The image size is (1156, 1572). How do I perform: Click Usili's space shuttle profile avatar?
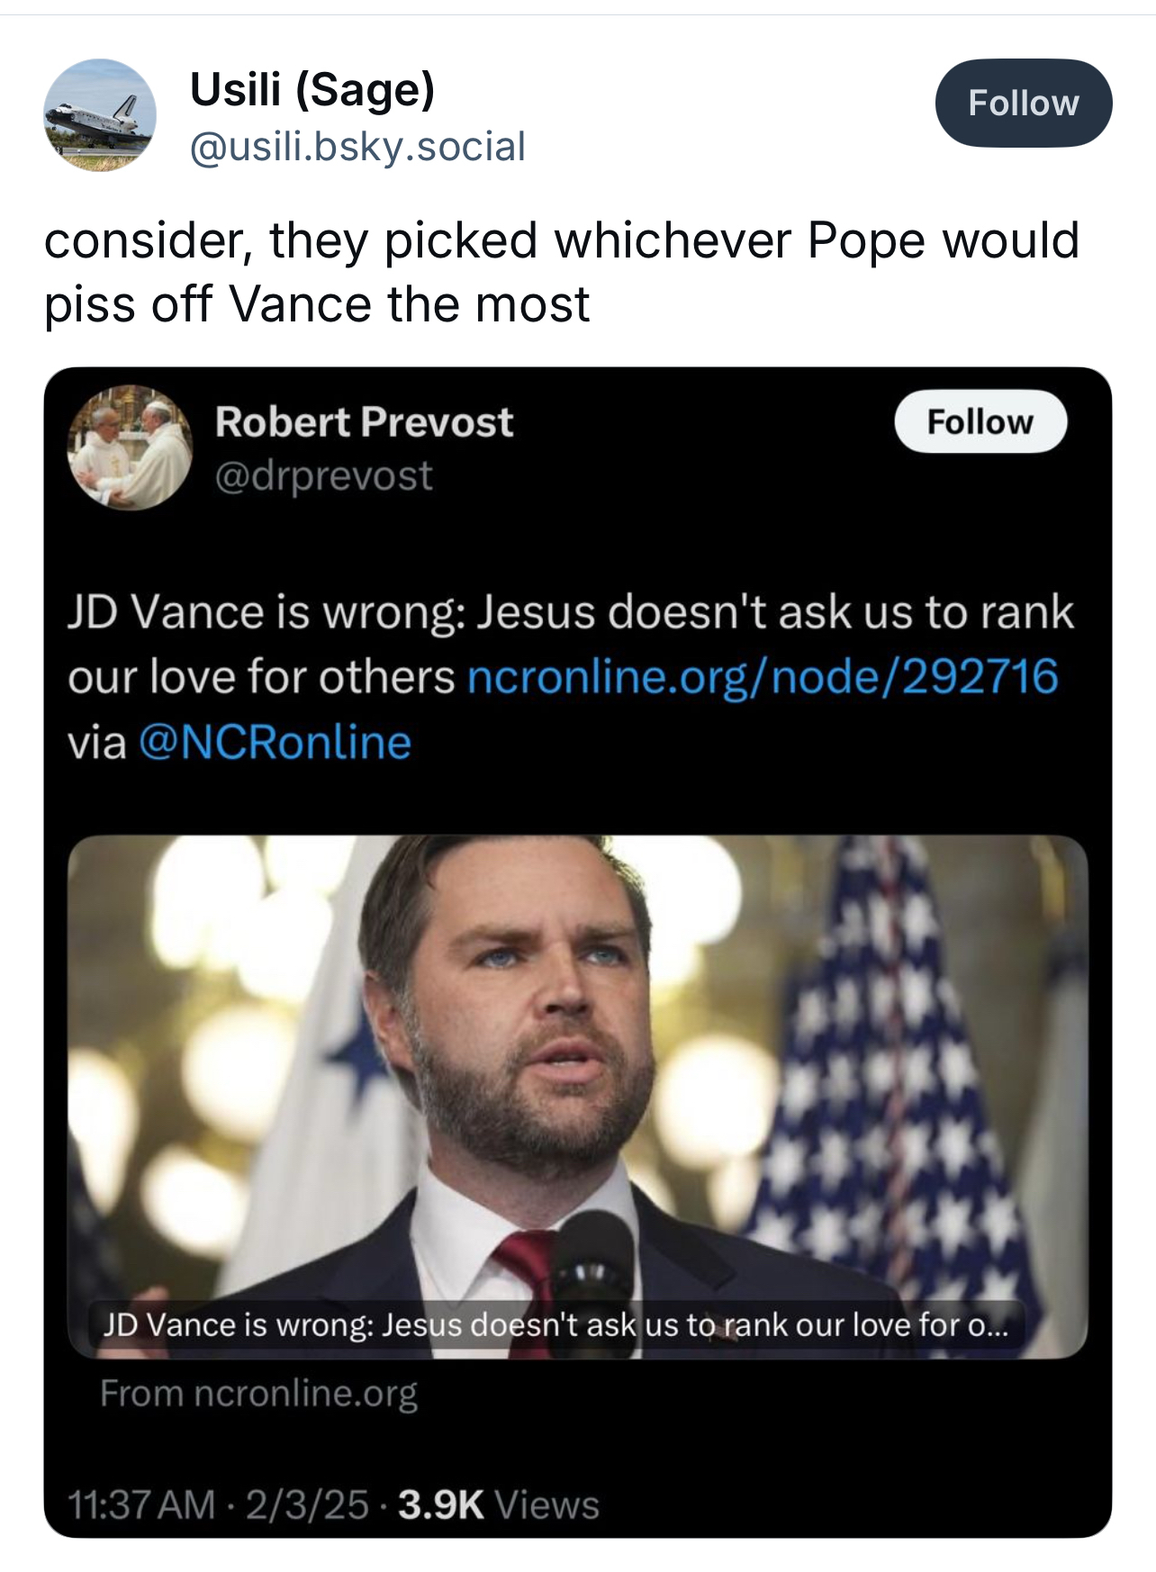pyautogui.click(x=100, y=115)
